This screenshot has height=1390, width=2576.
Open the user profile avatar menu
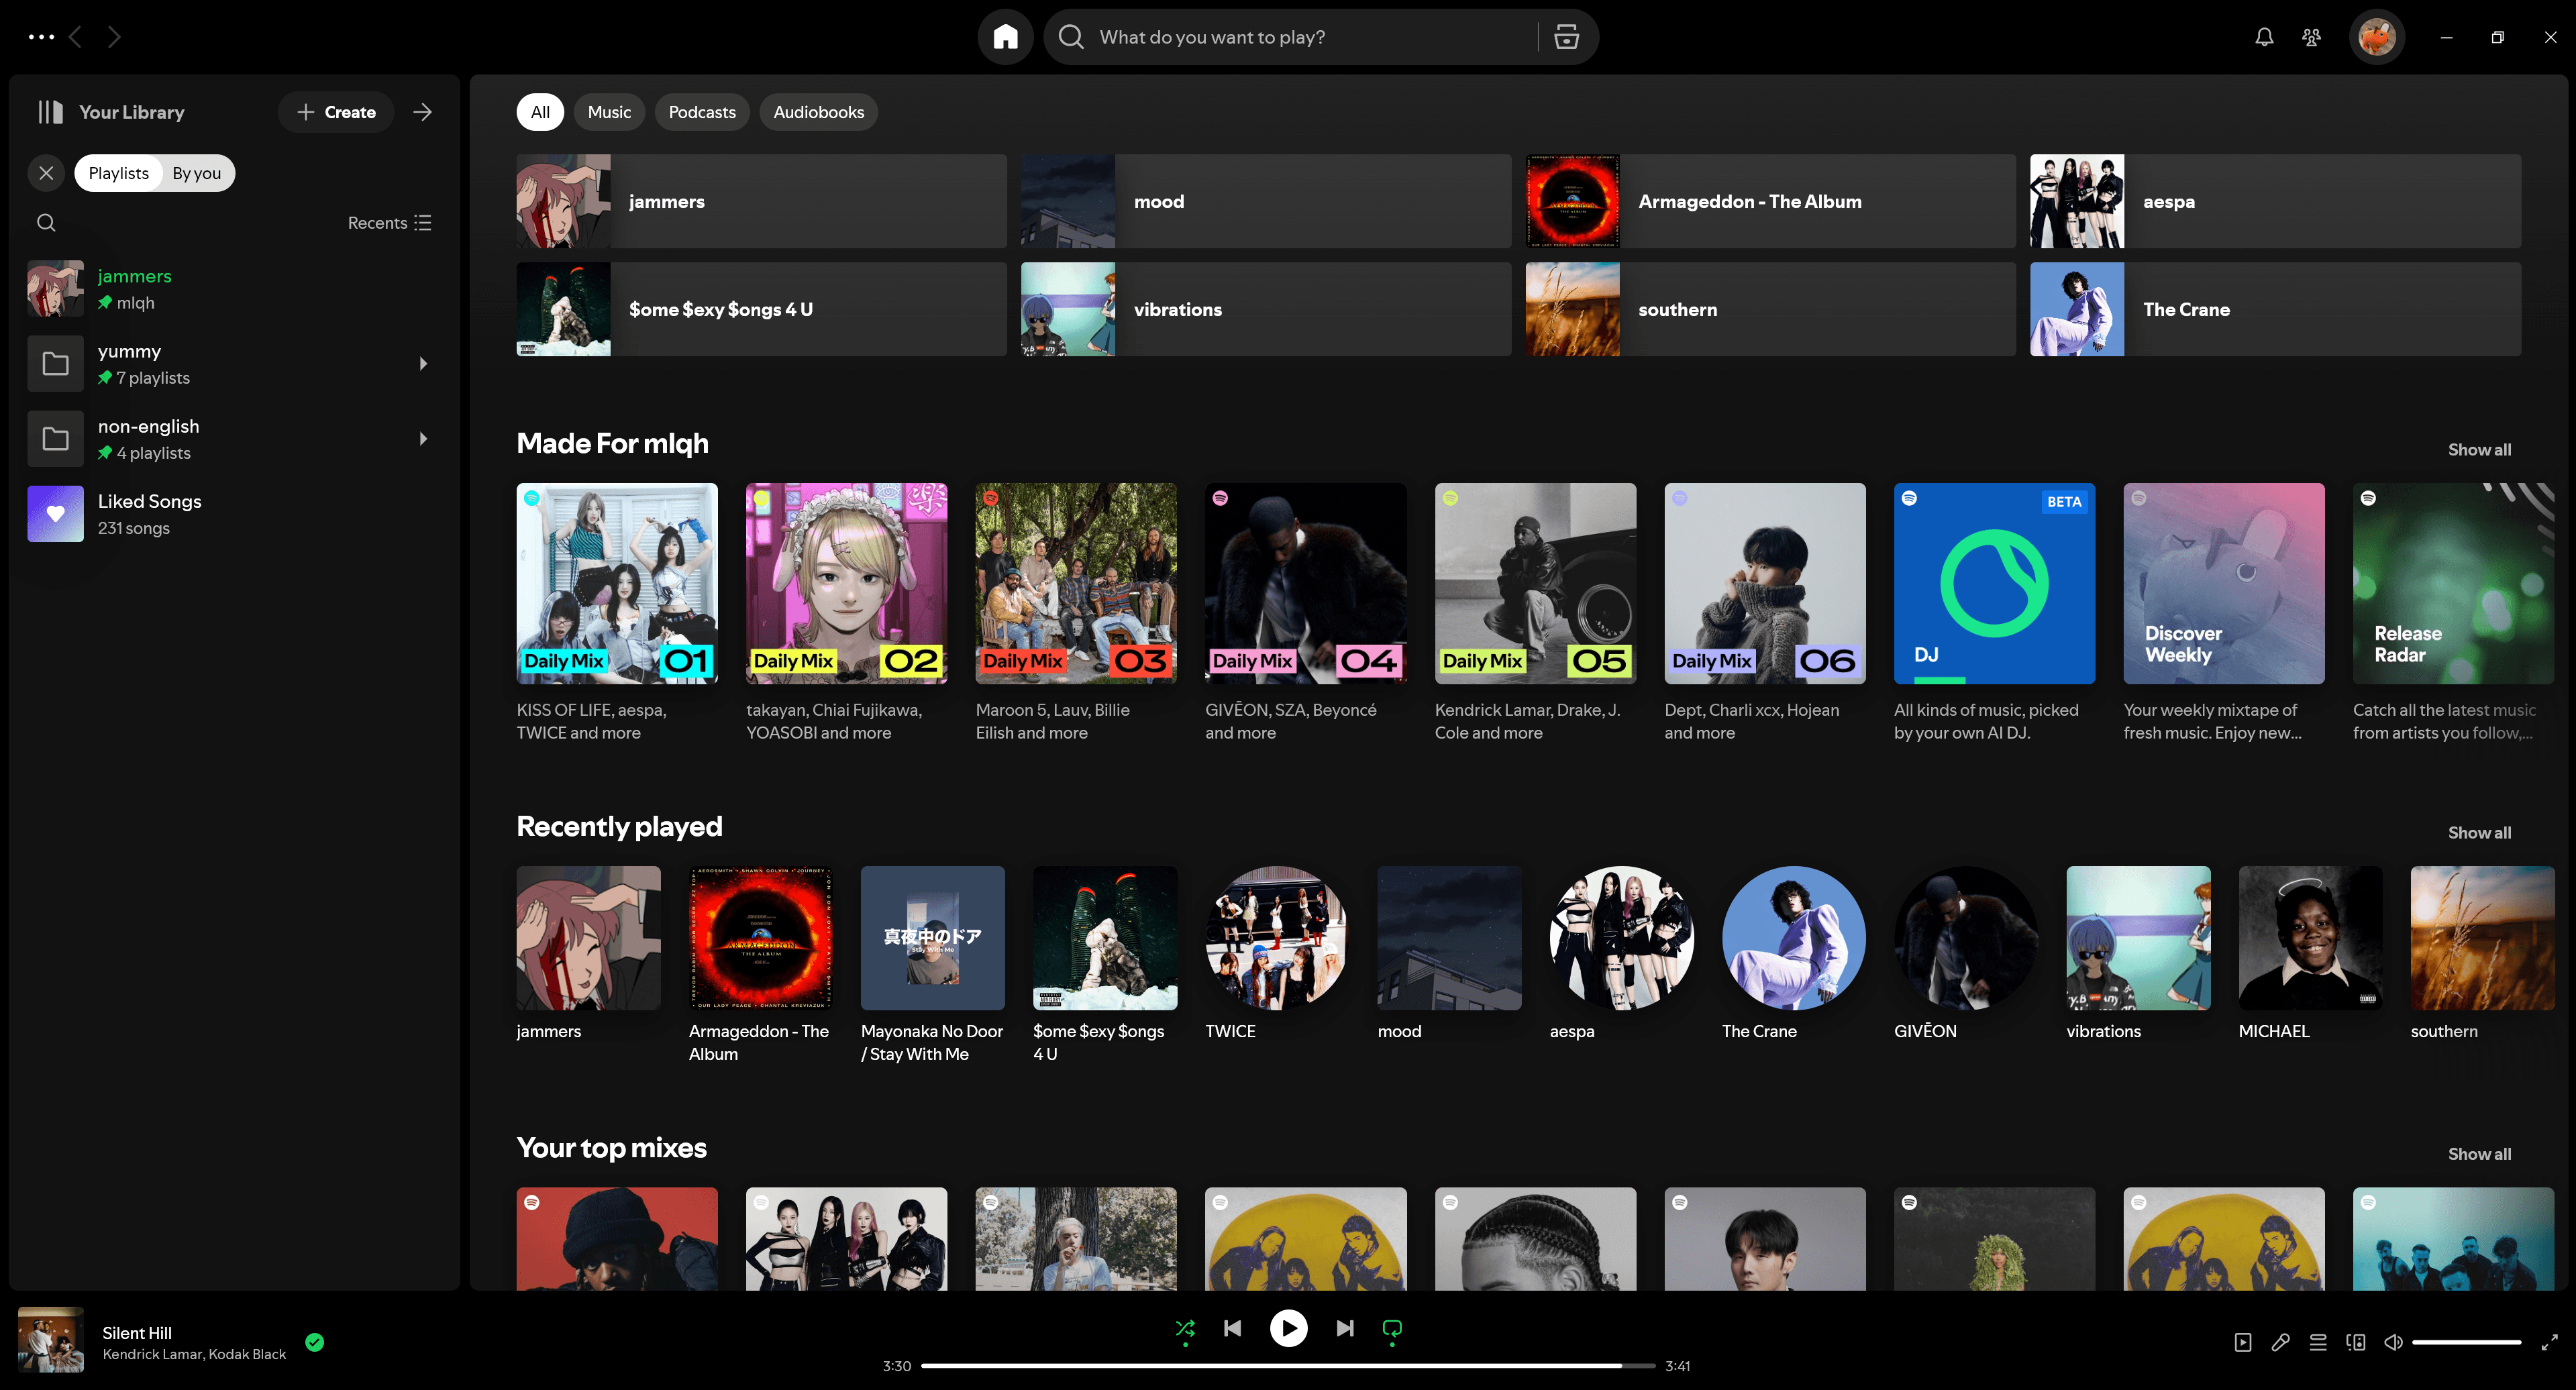[2376, 37]
